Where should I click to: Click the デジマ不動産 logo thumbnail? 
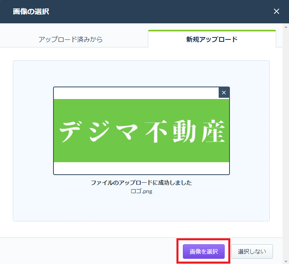pos(141,131)
